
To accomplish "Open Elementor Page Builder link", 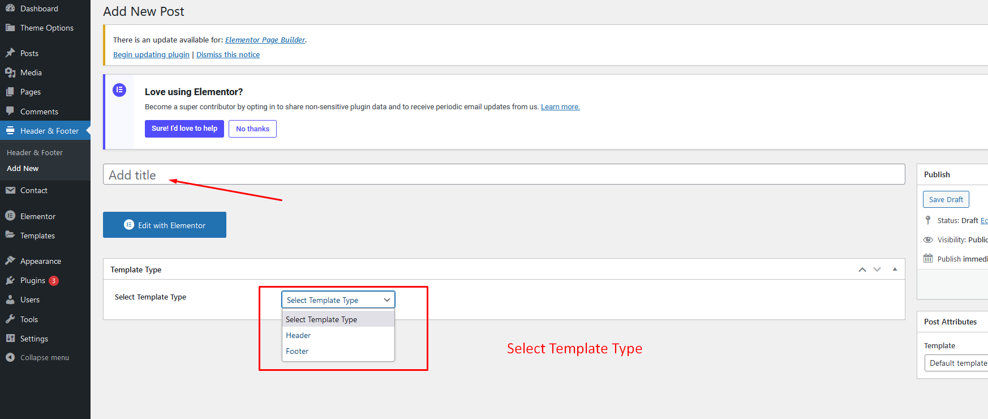I will click(x=265, y=40).
